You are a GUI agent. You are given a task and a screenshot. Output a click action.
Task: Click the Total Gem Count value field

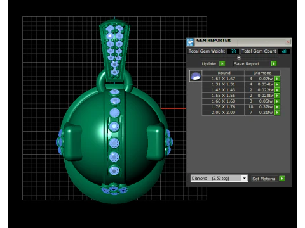(283, 51)
